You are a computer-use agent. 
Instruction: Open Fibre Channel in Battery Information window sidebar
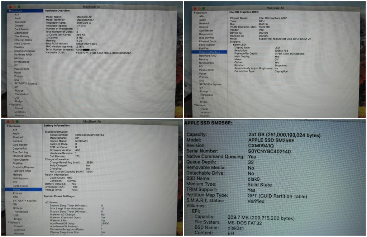tap(21, 160)
